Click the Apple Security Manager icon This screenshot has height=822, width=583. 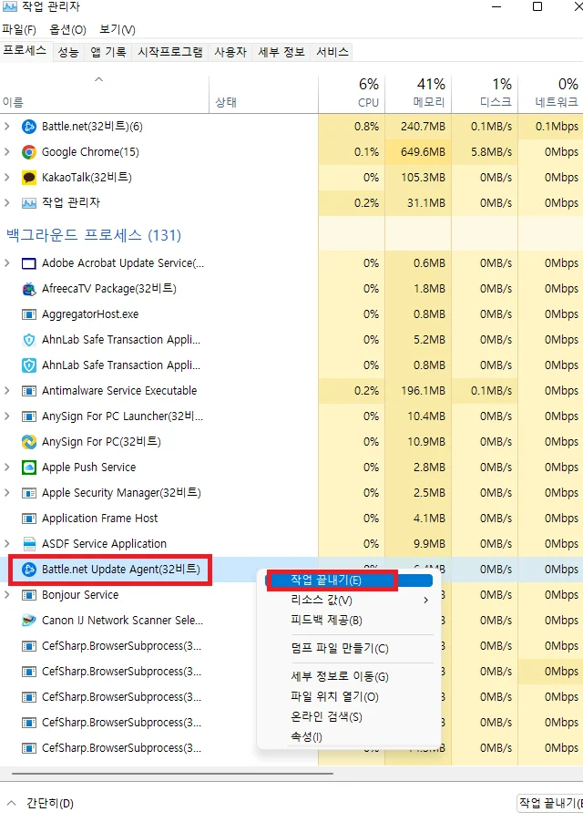pyautogui.click(x=29, y=493)
